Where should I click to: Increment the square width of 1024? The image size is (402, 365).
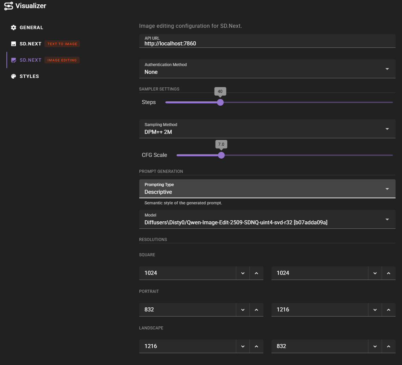tap(257, 273)
